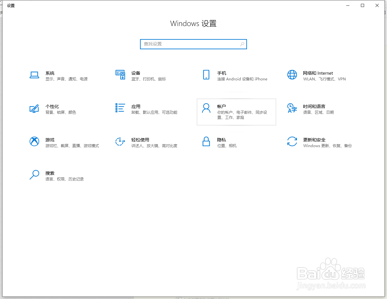Open the 时间和语言 settings title
The height and width of the screenshot is (299, 387).
pyautogui.click(x=314, y=106)
